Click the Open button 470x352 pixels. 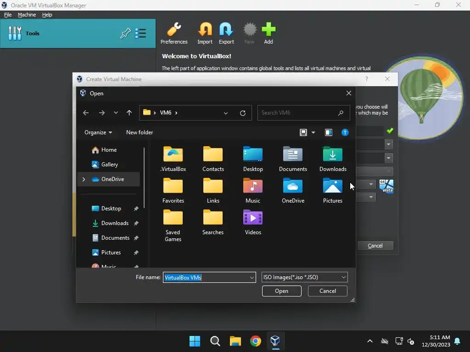pos(281,291)
